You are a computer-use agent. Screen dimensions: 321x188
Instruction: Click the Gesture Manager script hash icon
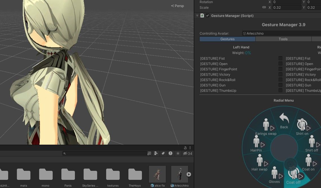pos(202,15)
